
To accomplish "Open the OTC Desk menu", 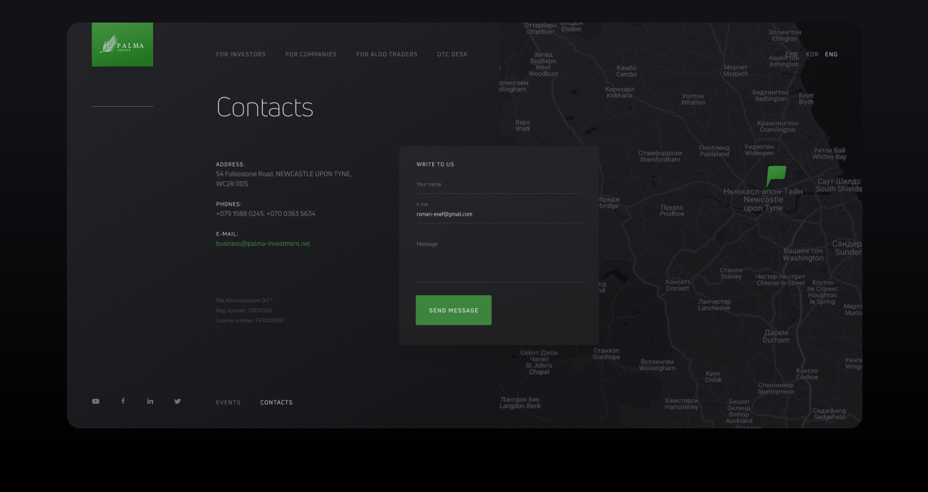I will 452,54.
